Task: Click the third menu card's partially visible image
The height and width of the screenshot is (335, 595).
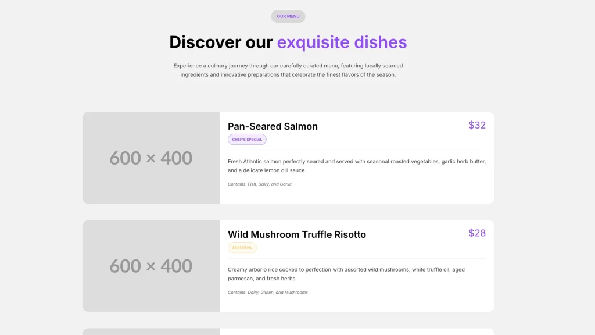Action: coord(151,332)
